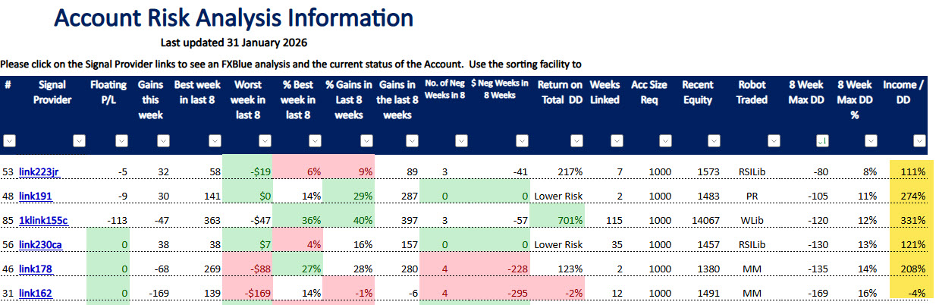
Task: Open the # column filter dropdown
Action: 10,140
